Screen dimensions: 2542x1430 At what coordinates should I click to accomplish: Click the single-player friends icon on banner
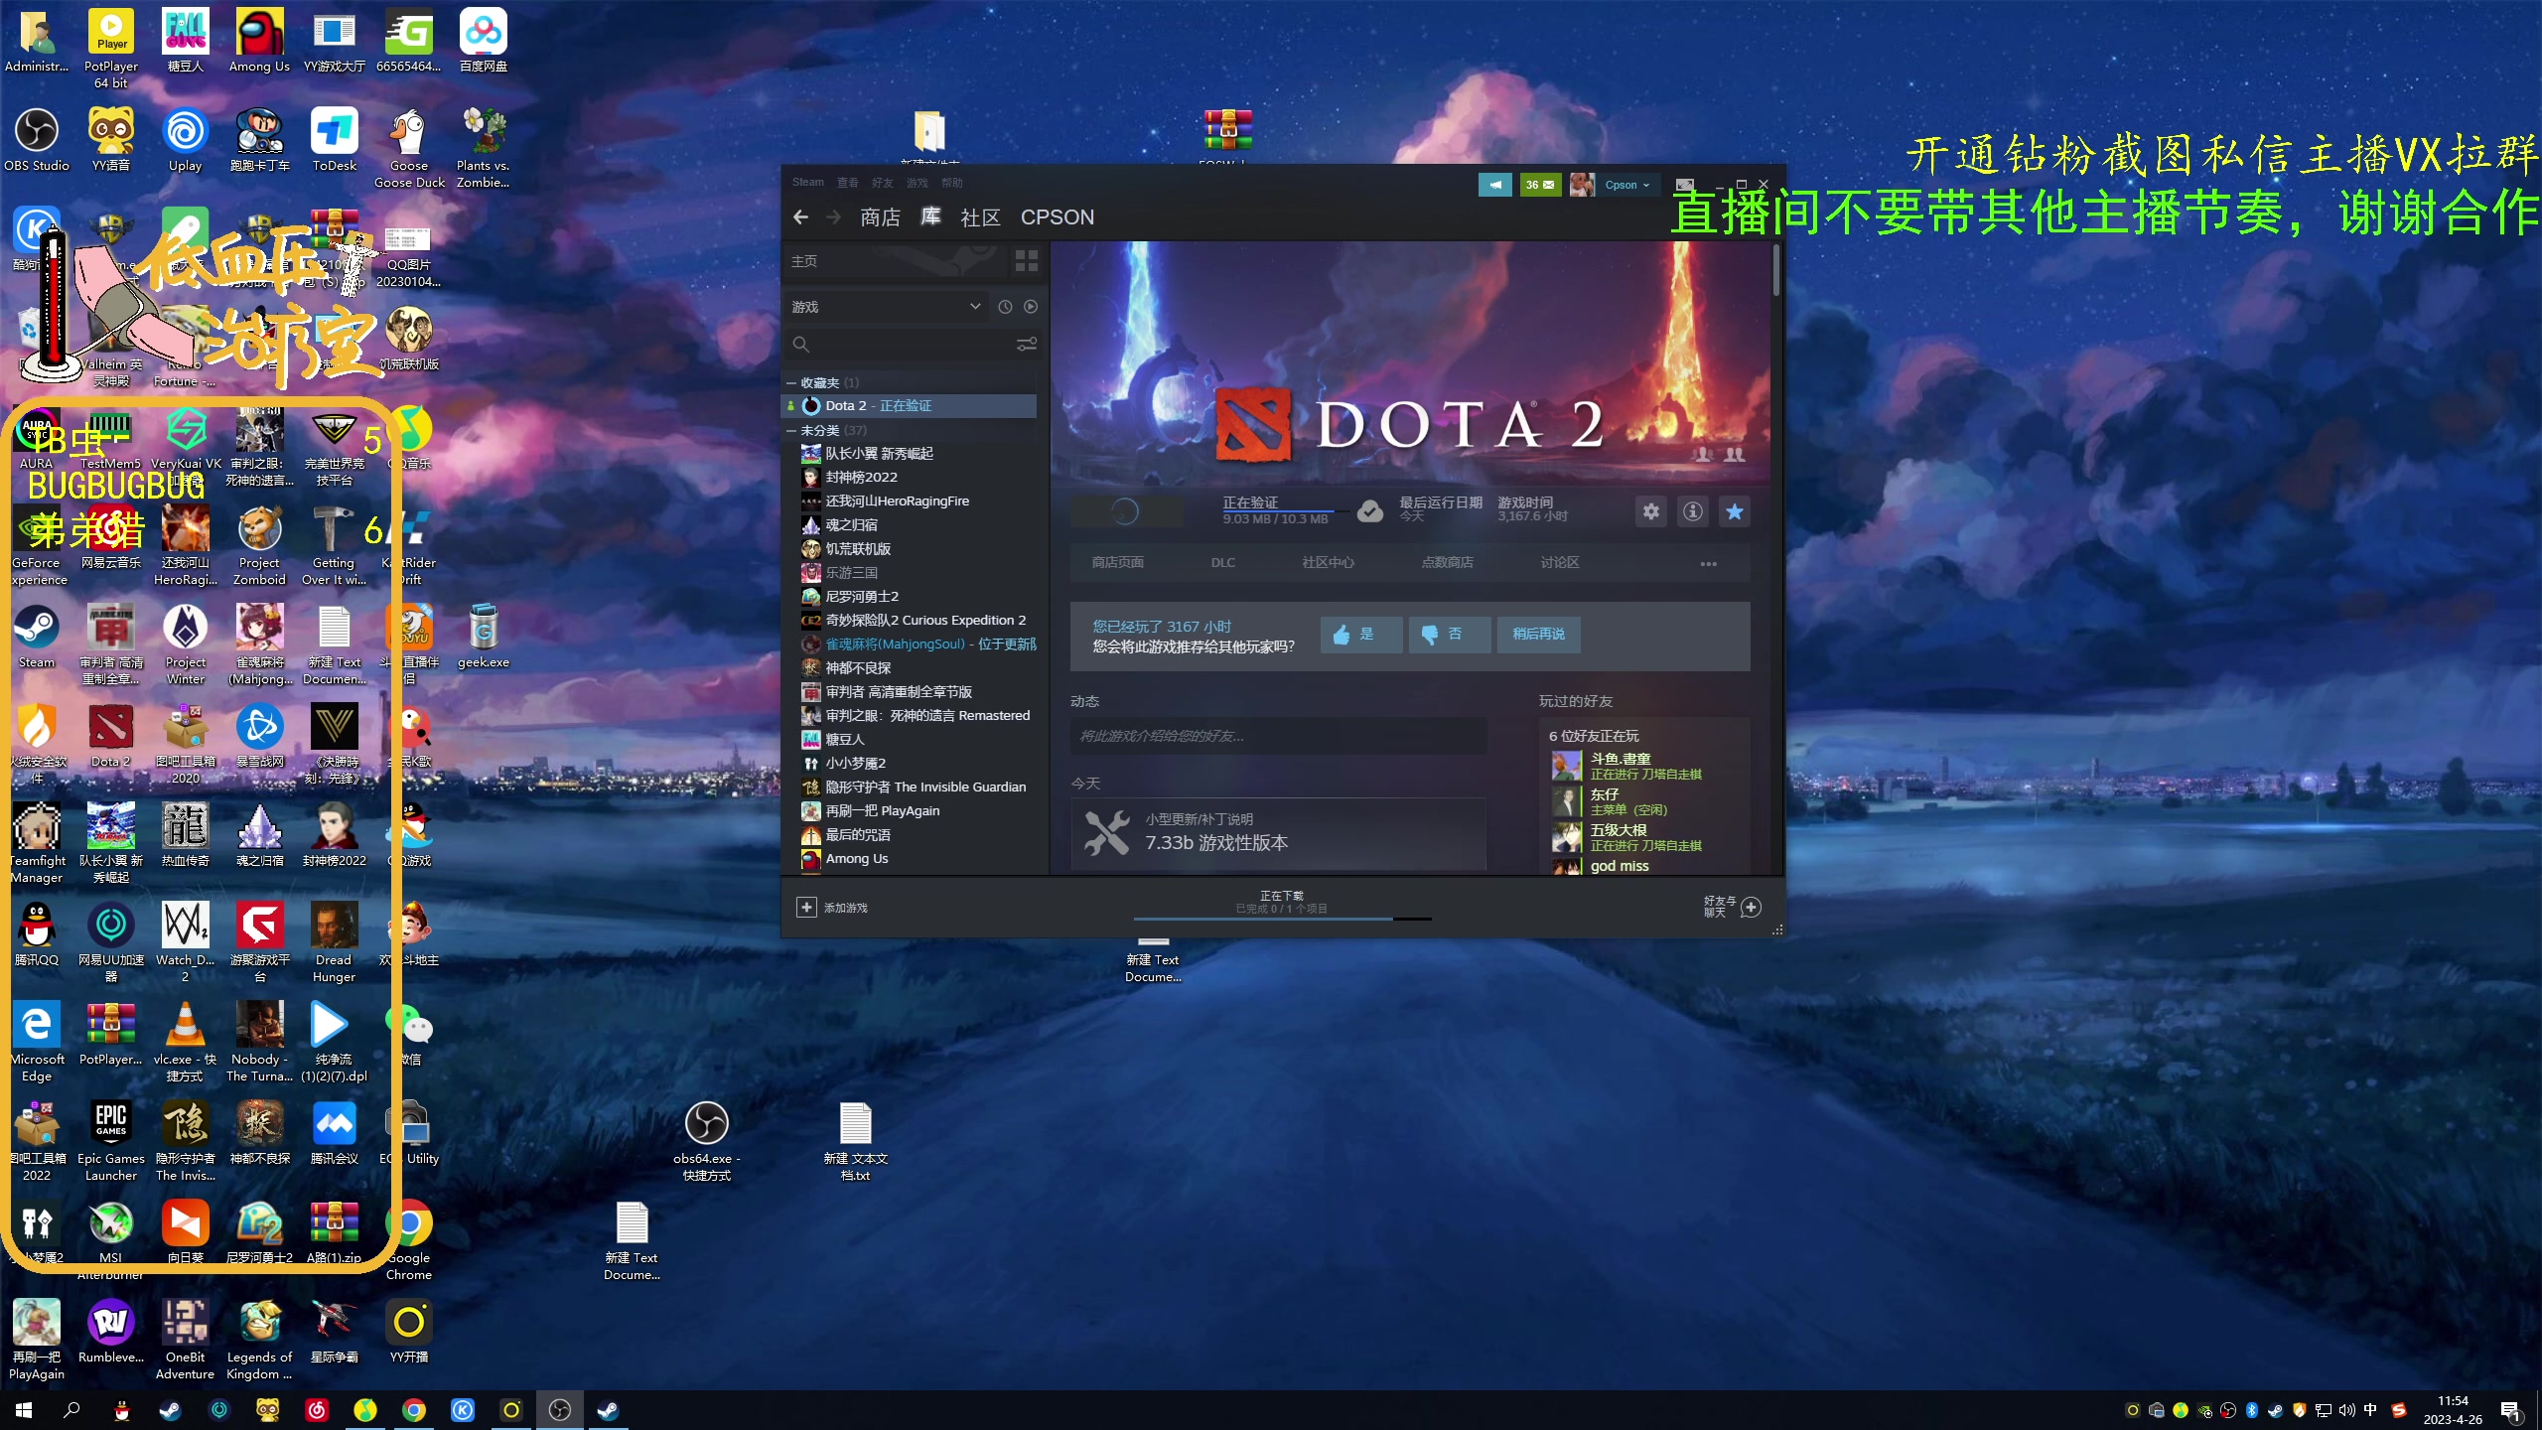[x=1704, y=454]
